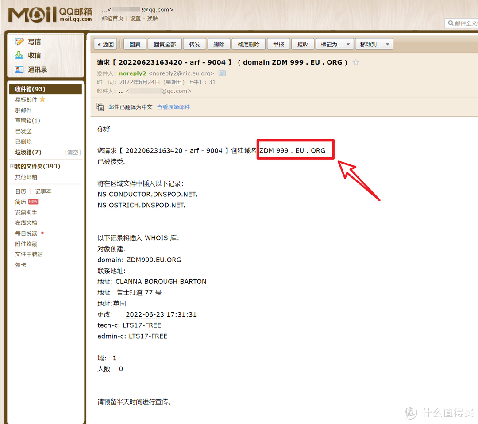
Task: Click the text domain: ZDM999.EU.ORG
Action: (x=139, y=260)
